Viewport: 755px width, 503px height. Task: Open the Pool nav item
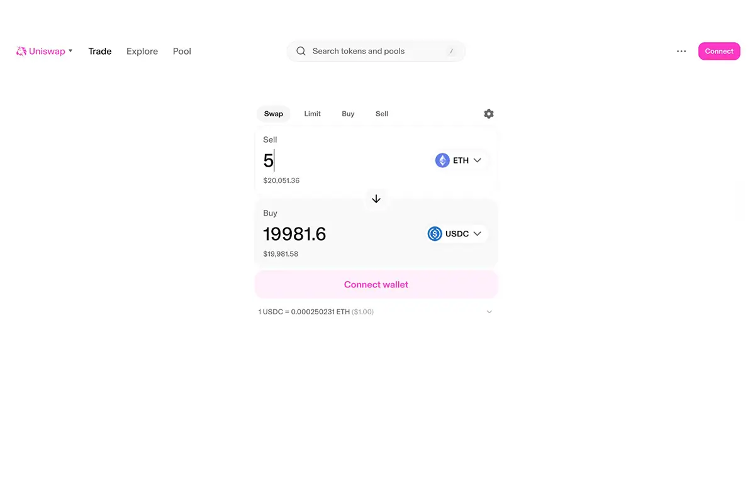coord(182,52)
